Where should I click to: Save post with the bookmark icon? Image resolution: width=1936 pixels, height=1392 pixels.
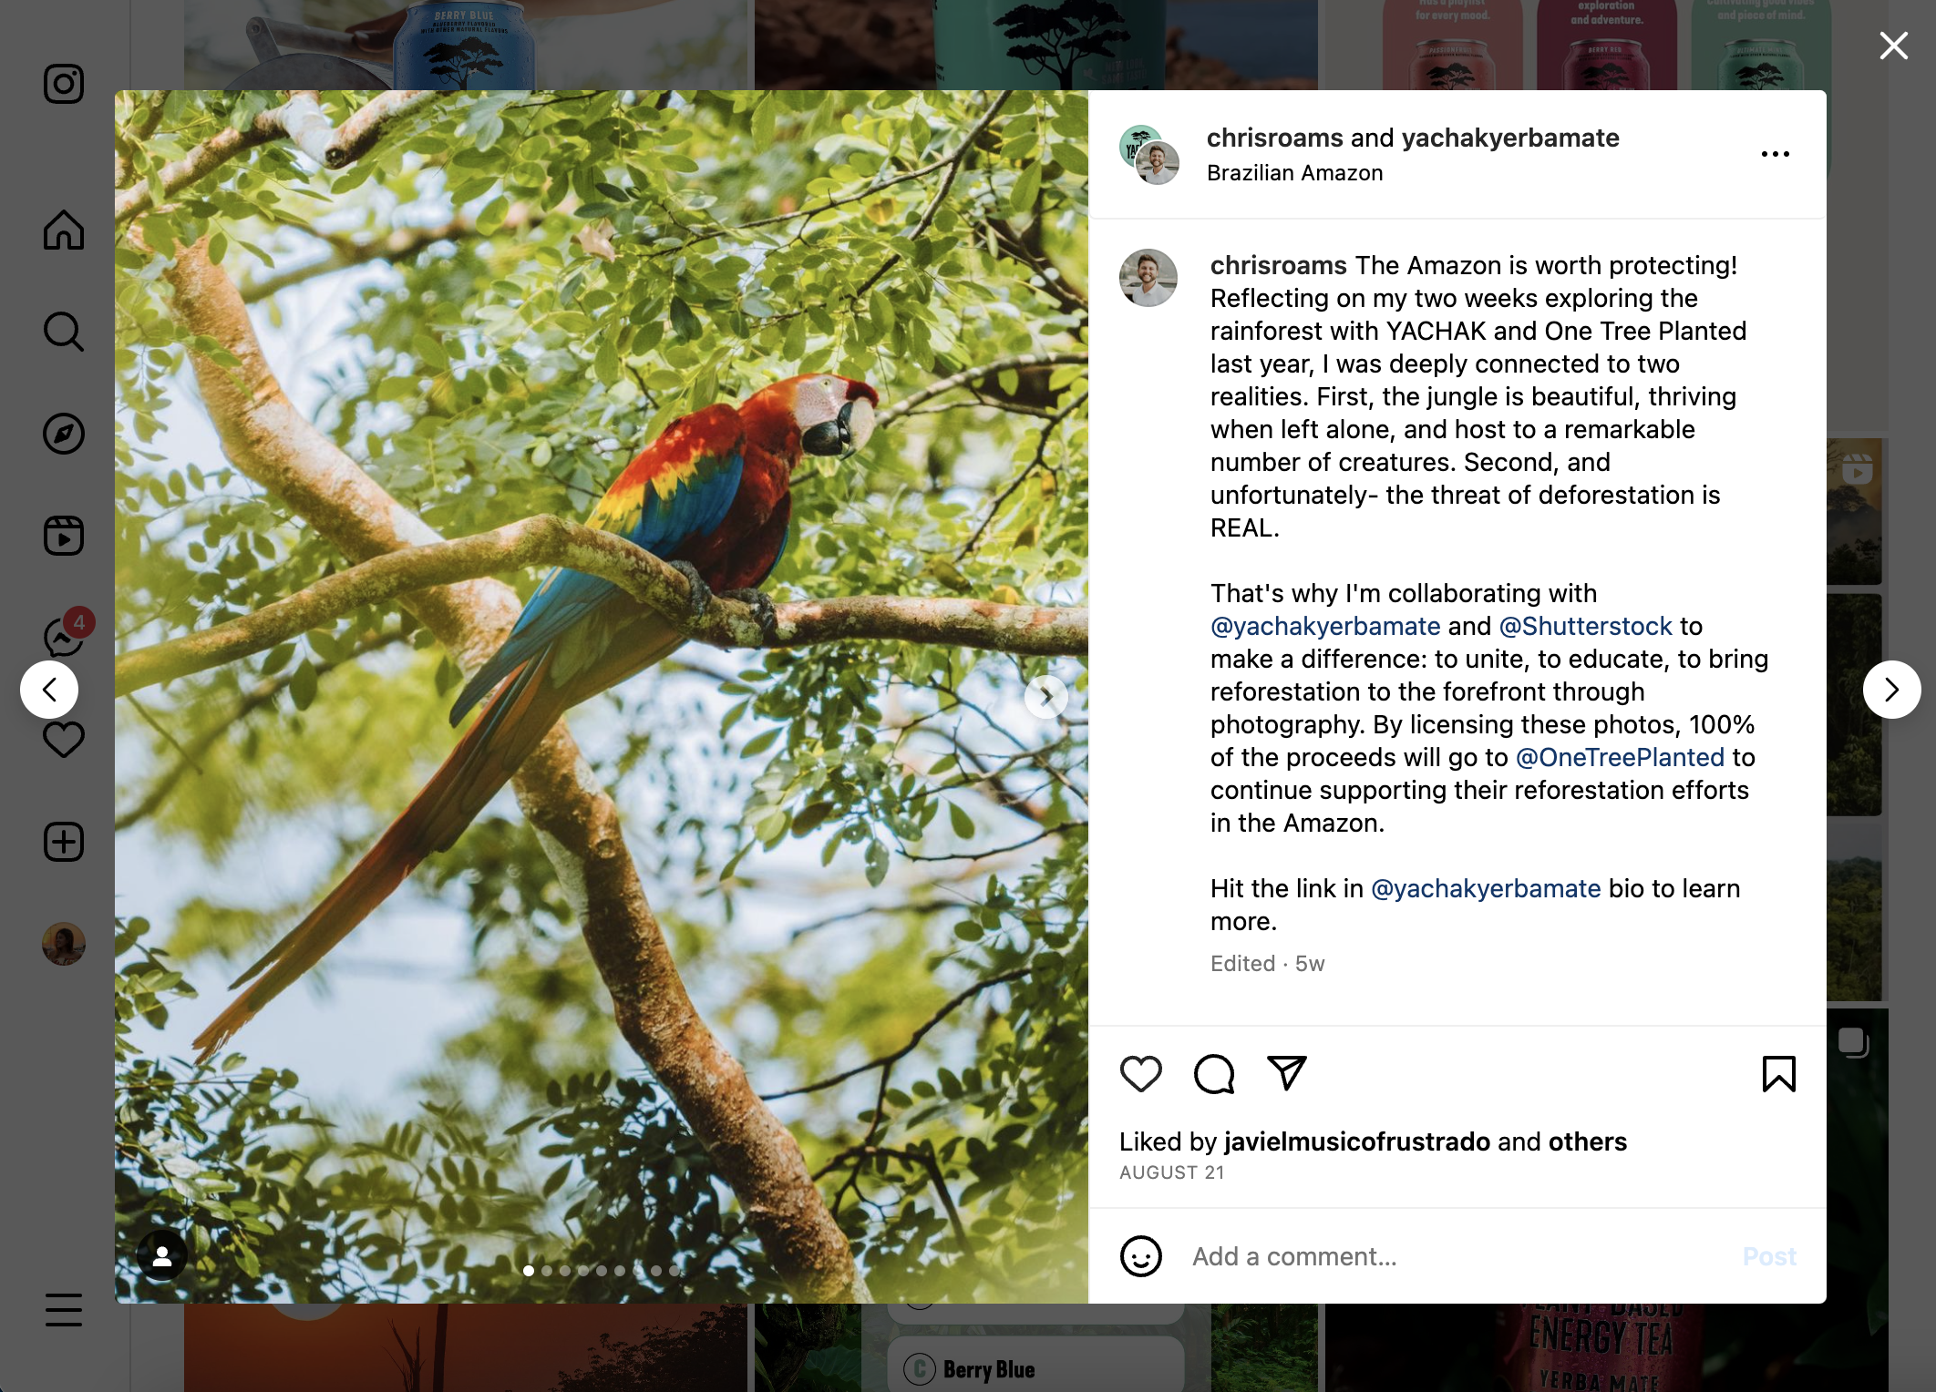[x=1778, y=1074]
